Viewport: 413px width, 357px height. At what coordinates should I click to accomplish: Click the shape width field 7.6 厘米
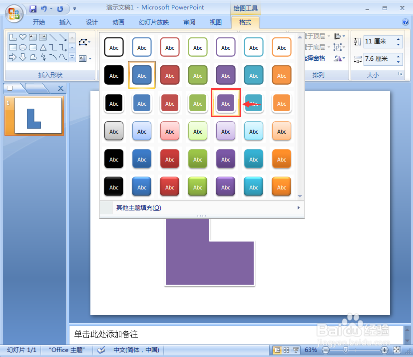[380, 59]
